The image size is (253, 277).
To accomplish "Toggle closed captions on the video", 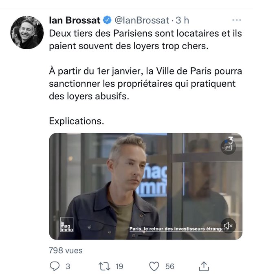I will 228,147.
